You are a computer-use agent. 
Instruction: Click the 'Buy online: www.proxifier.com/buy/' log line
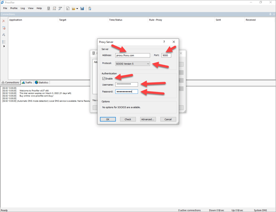(37, 96)
